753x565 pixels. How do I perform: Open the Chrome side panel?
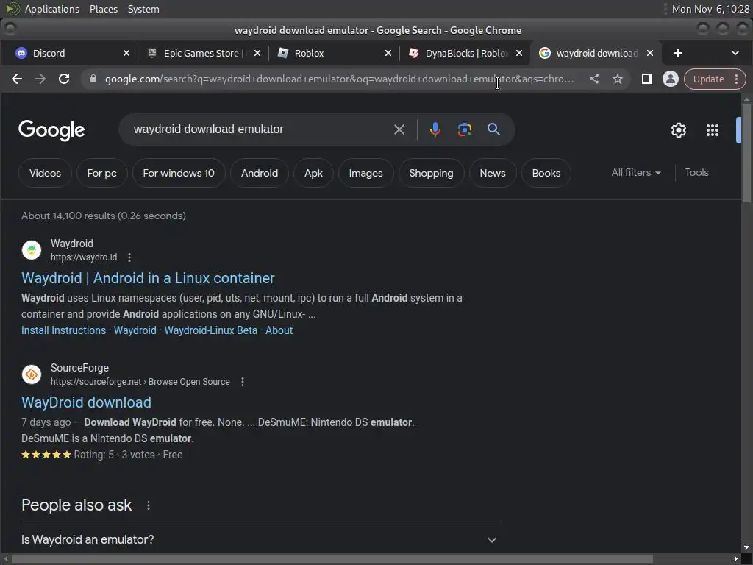tap(647, 79)
